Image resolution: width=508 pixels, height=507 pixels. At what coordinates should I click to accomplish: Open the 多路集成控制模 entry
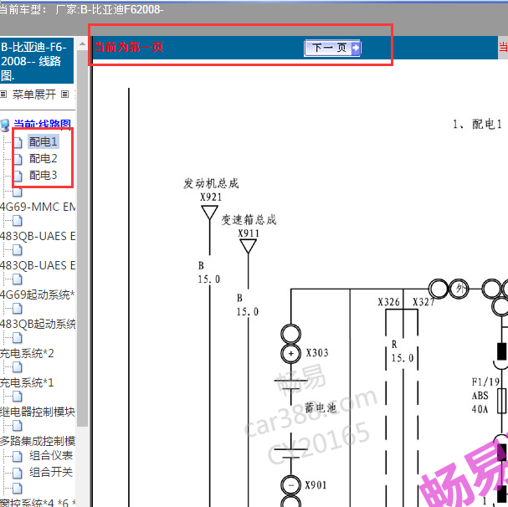[38, 441]
